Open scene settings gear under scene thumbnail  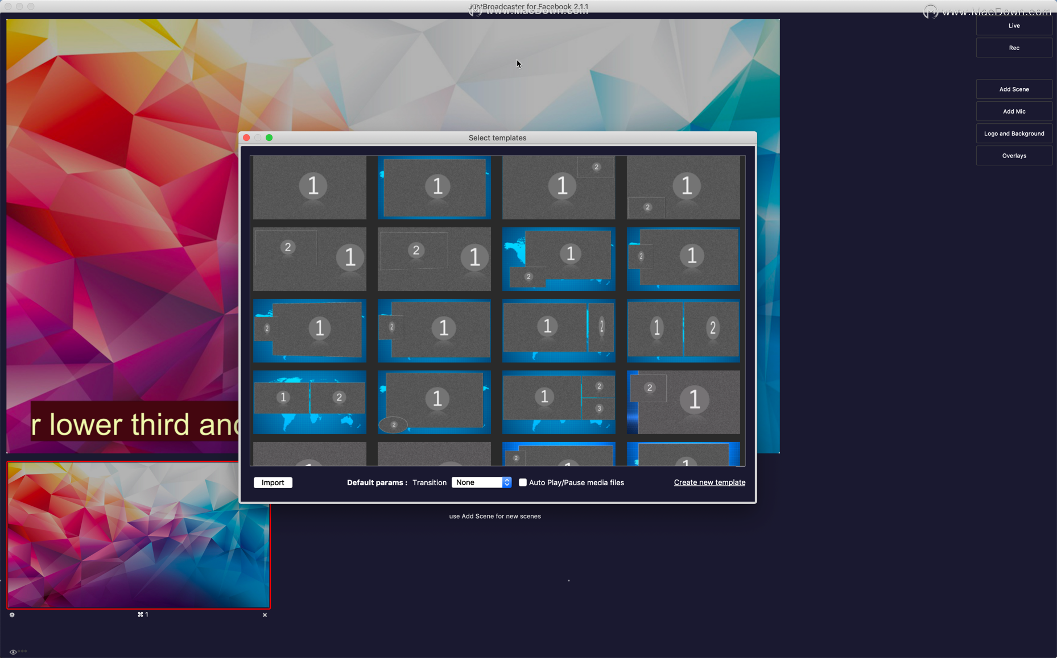pyautogui.click(x=12, y=615)
